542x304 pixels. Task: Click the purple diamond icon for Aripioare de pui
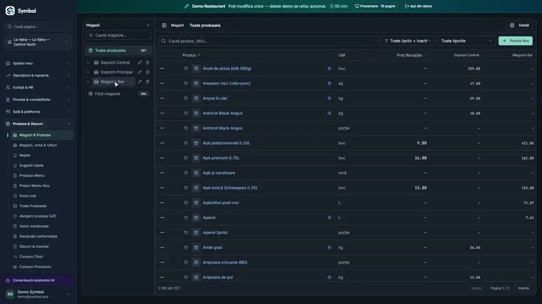point(329,277)
